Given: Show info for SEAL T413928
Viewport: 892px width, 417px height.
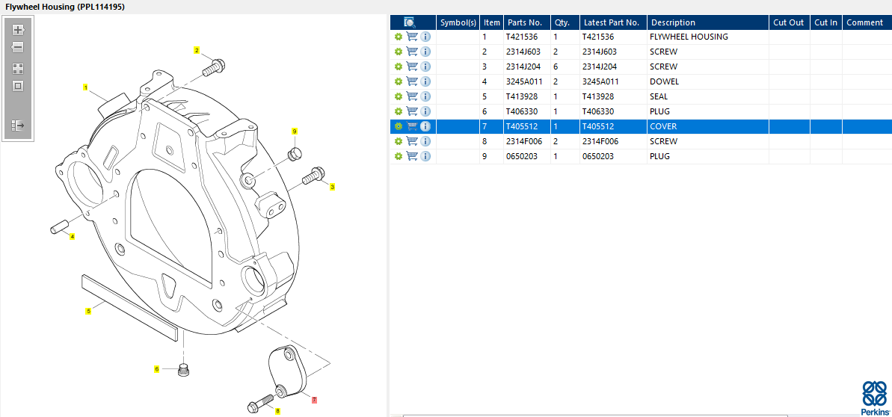Looking at the screenshot, I should (x=425, y=96).
